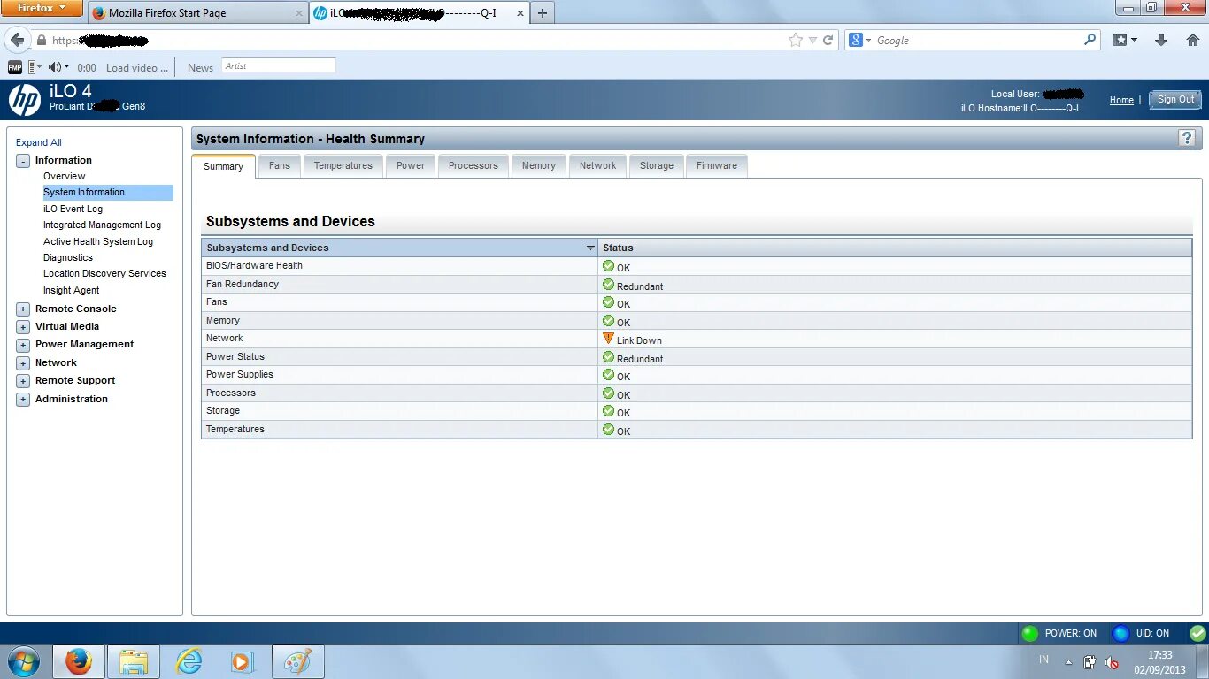Open Active Health System Log

(98, 241)
